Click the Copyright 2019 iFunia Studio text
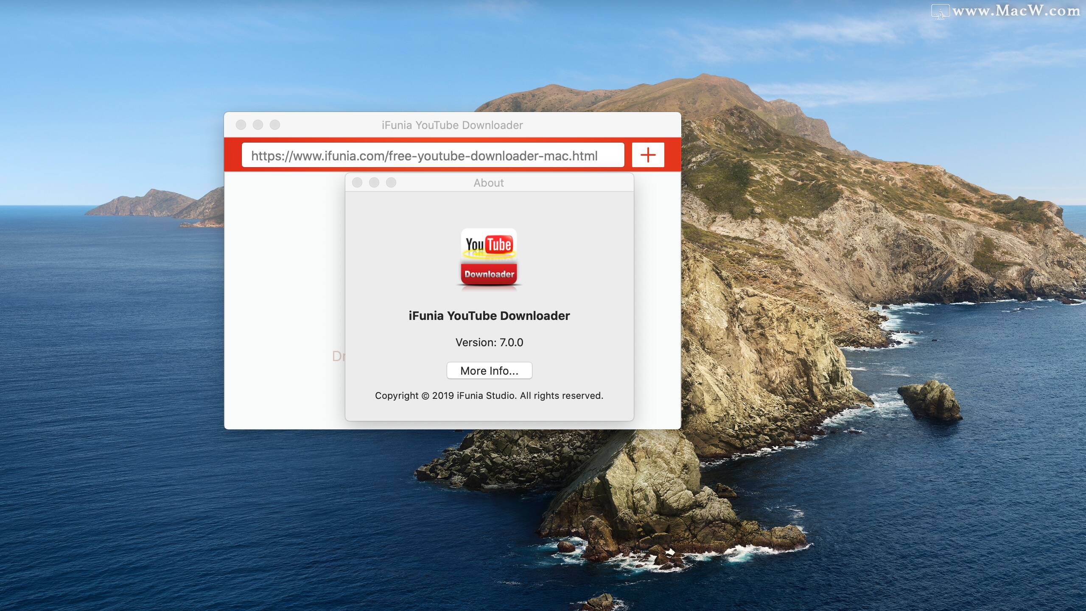Viewport: 1086px width, 611px height. [x=489, y=395]
